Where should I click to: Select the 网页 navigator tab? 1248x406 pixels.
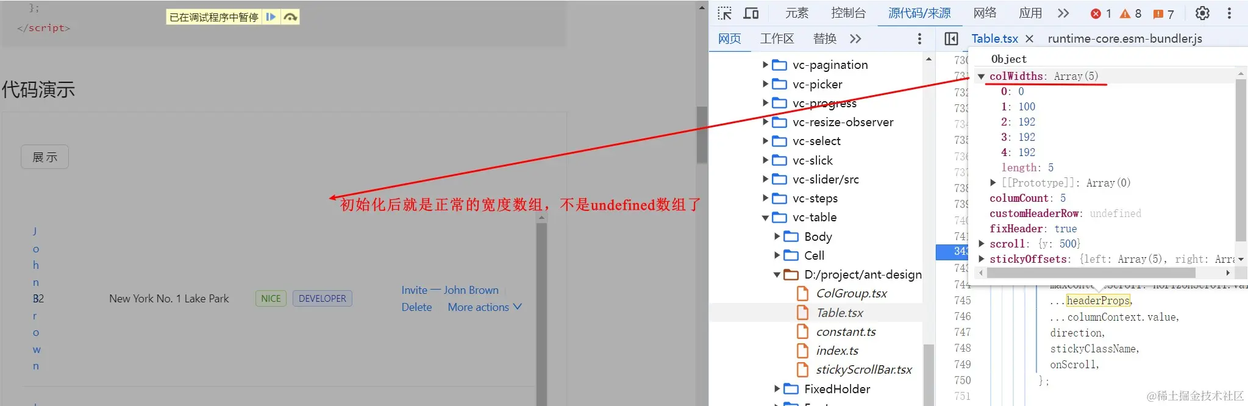click(x=729, y=39)
